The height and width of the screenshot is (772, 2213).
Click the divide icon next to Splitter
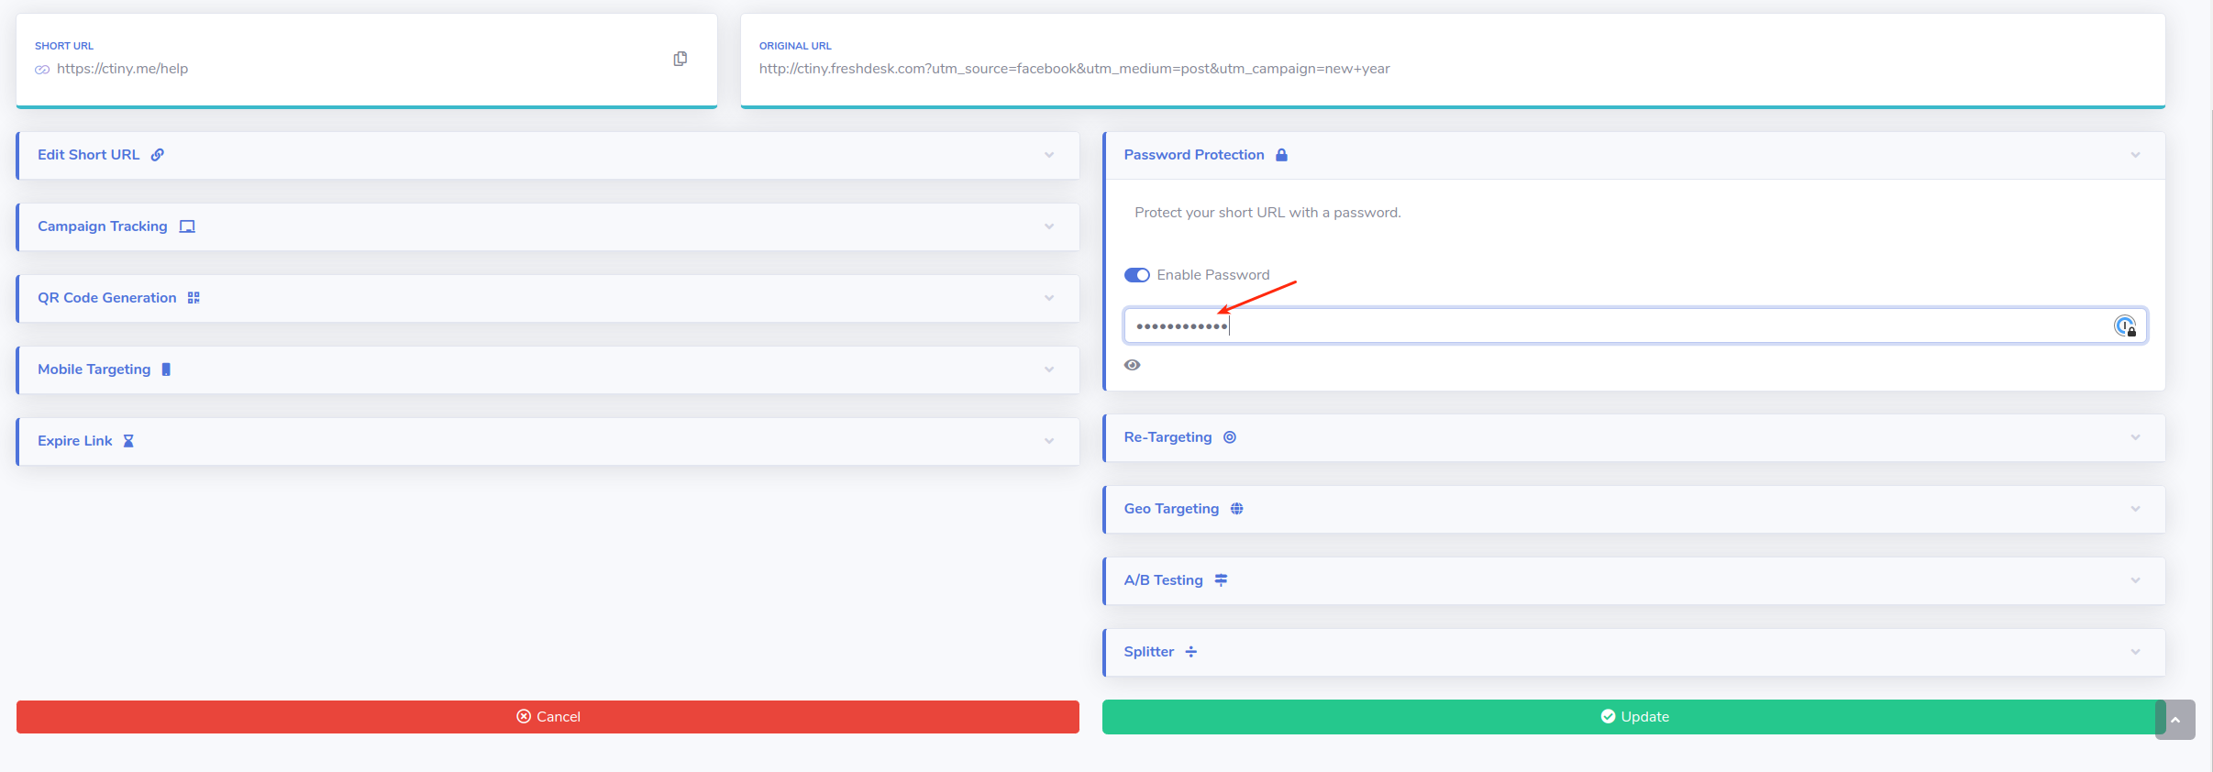coord(1191,652)
